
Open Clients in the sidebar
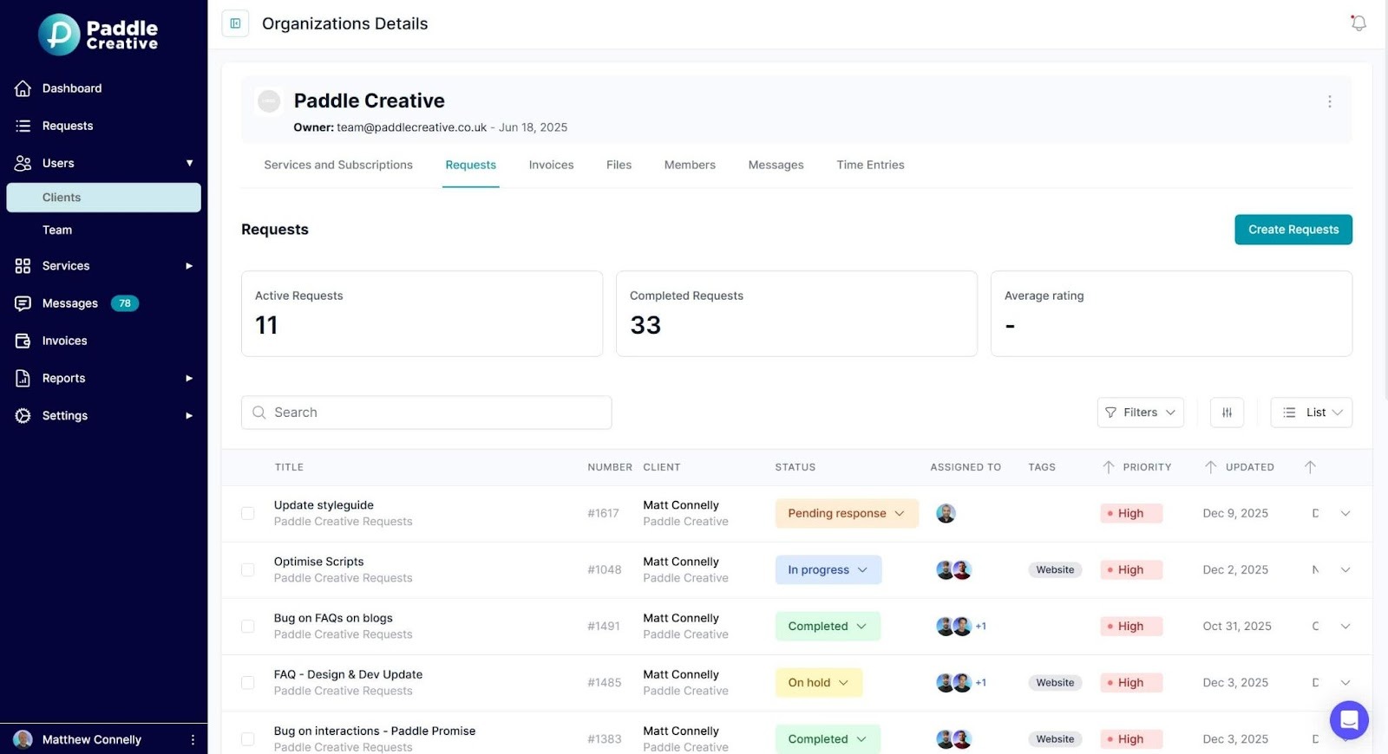pos(104,198)
